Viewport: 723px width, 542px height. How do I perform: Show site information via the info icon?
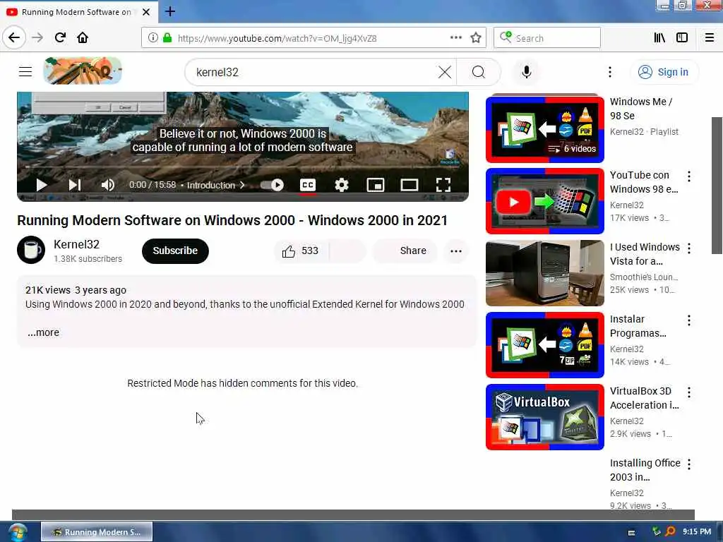point(153,38)
